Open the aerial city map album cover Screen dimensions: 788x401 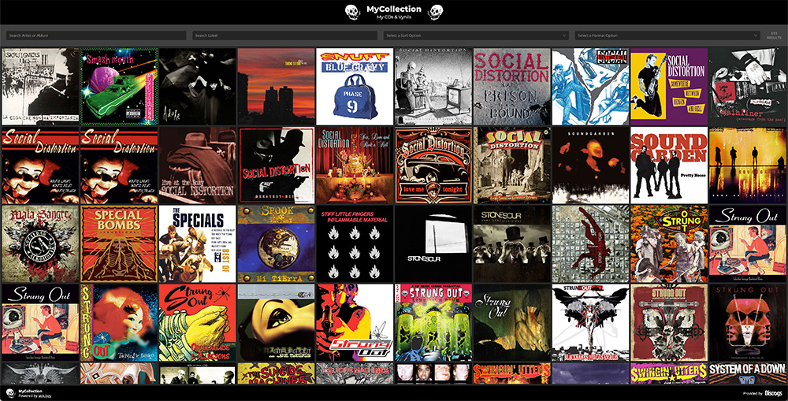click(x=590, y=243)
